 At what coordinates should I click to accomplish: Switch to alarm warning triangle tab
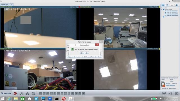(172, 5)
